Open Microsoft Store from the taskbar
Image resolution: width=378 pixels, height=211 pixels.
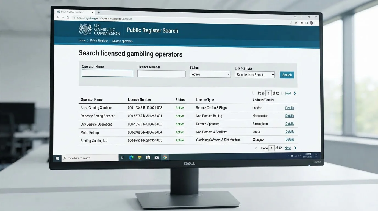[148, 157]
